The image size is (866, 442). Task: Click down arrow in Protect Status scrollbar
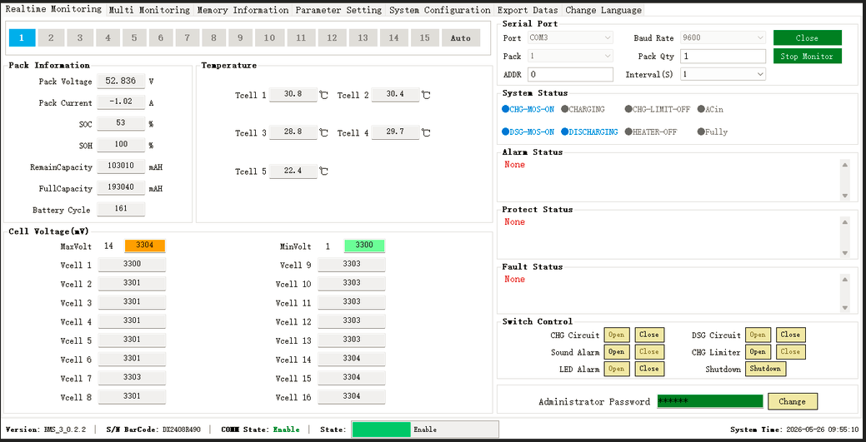tap(845, 253)
